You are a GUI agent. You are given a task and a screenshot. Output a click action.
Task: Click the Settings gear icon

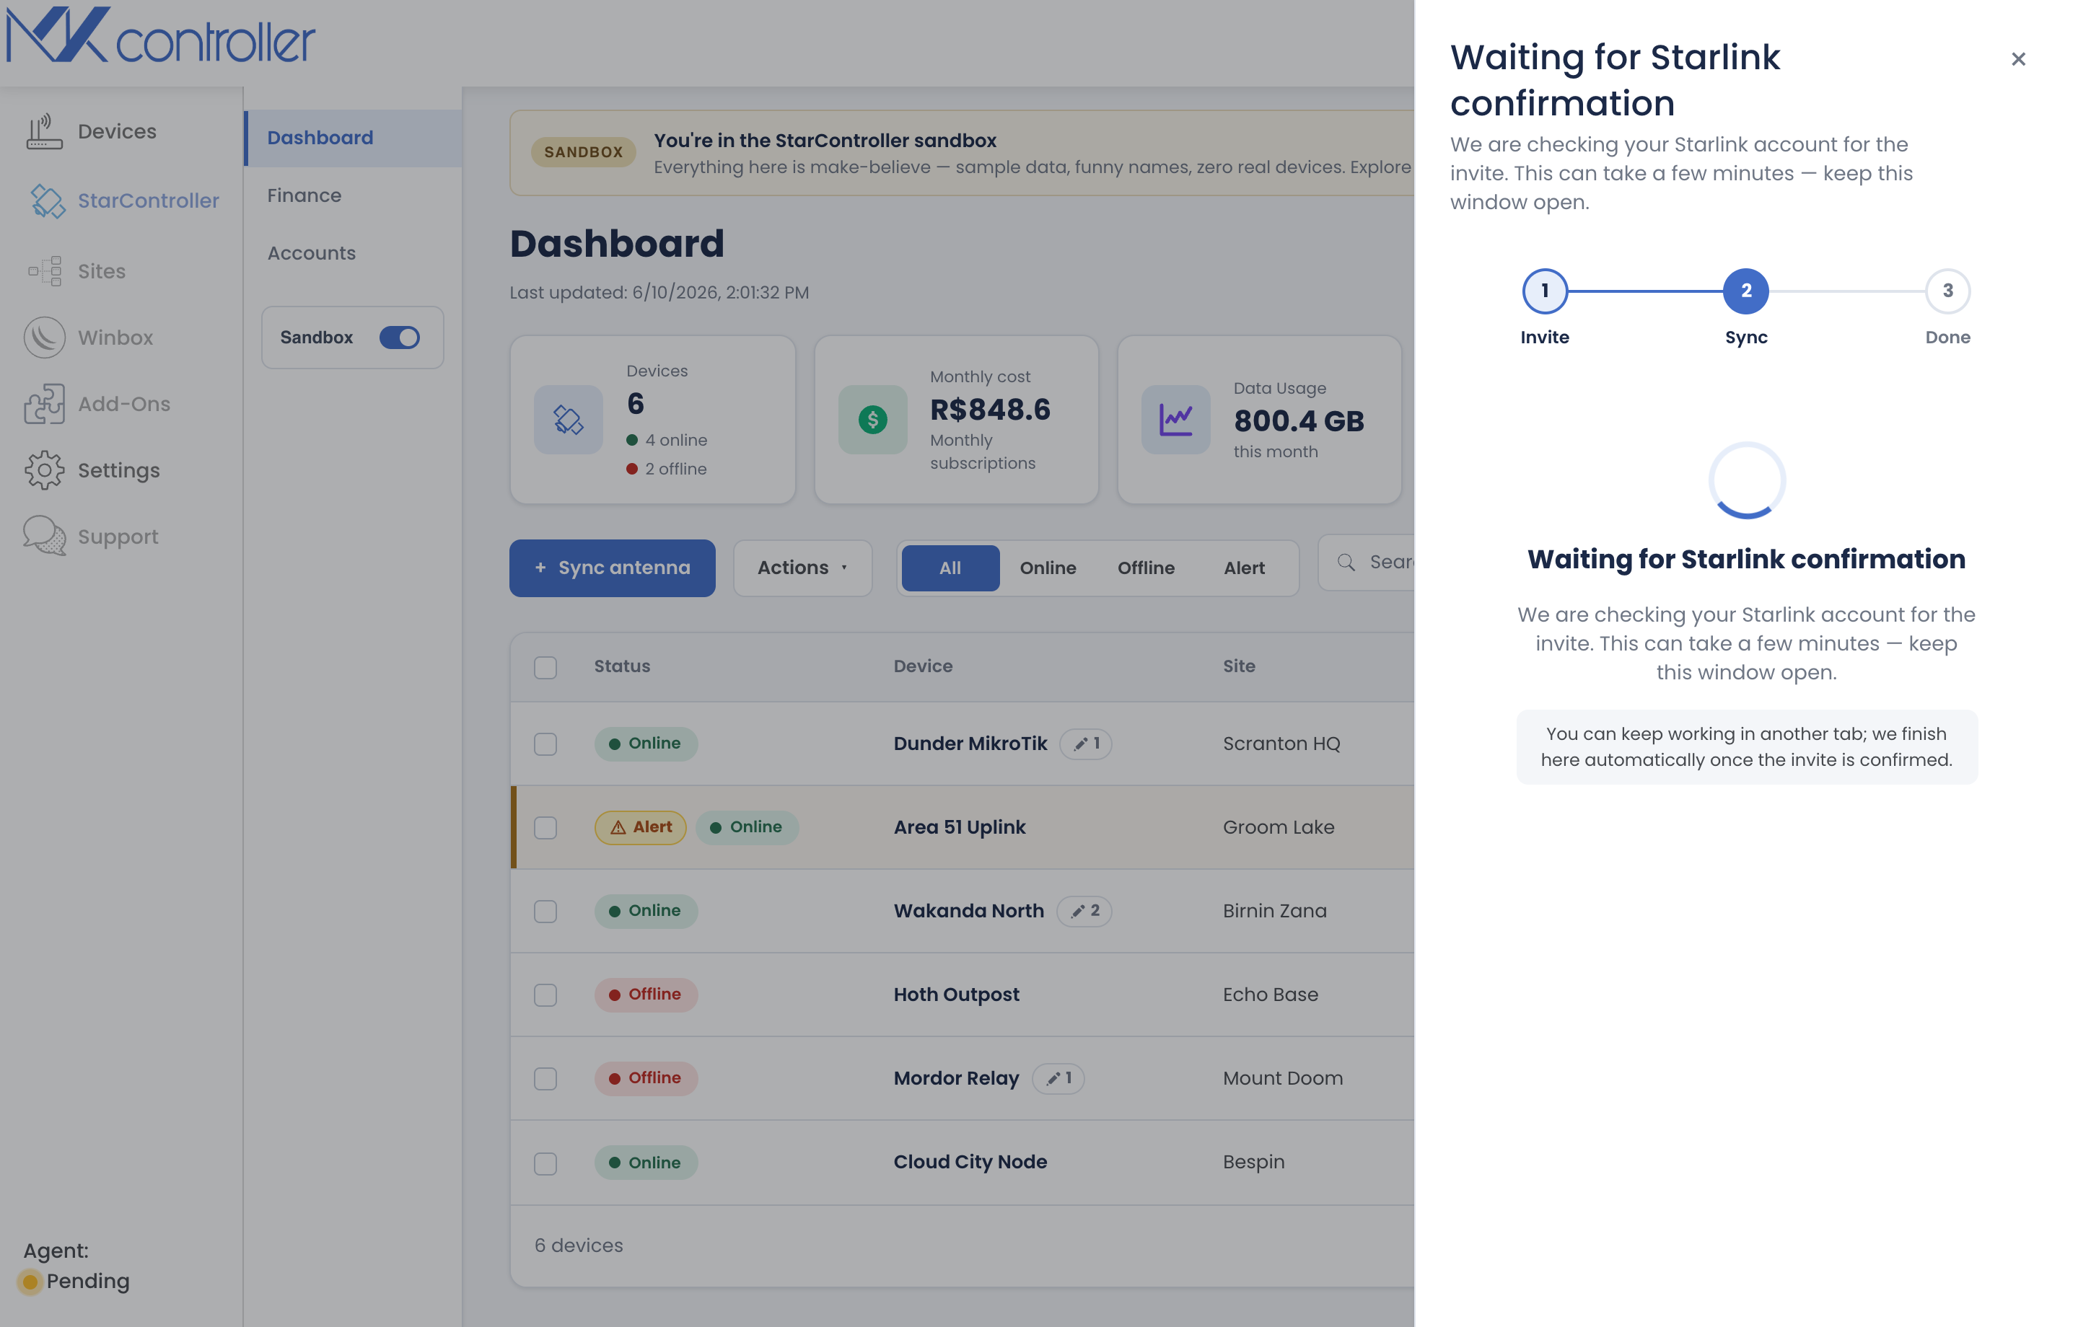[x=44, y=470]
